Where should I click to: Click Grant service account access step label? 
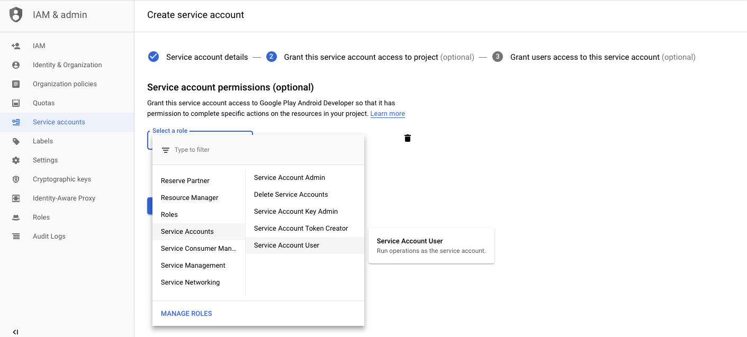pyautogui.click(x=379, y=57)
